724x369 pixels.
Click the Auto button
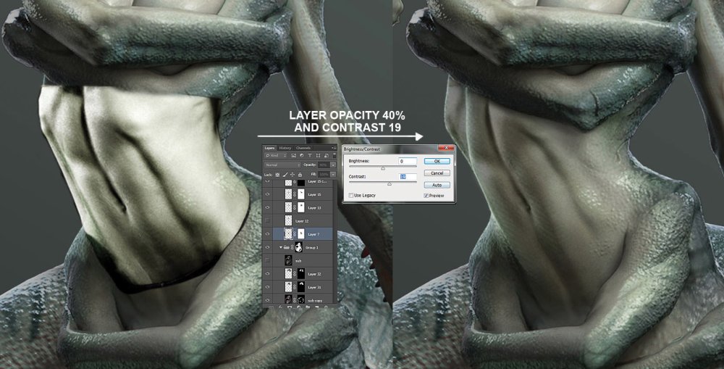pyautogui.click(x=437, y=185)
